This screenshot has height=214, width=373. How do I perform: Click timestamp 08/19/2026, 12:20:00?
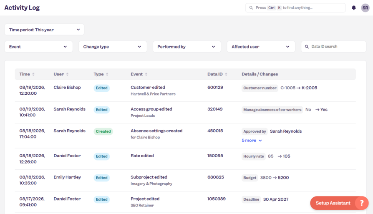(x=32, y=91)
